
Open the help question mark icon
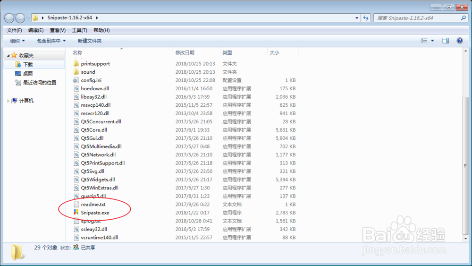pyautogui.click(x=460, y=41)
